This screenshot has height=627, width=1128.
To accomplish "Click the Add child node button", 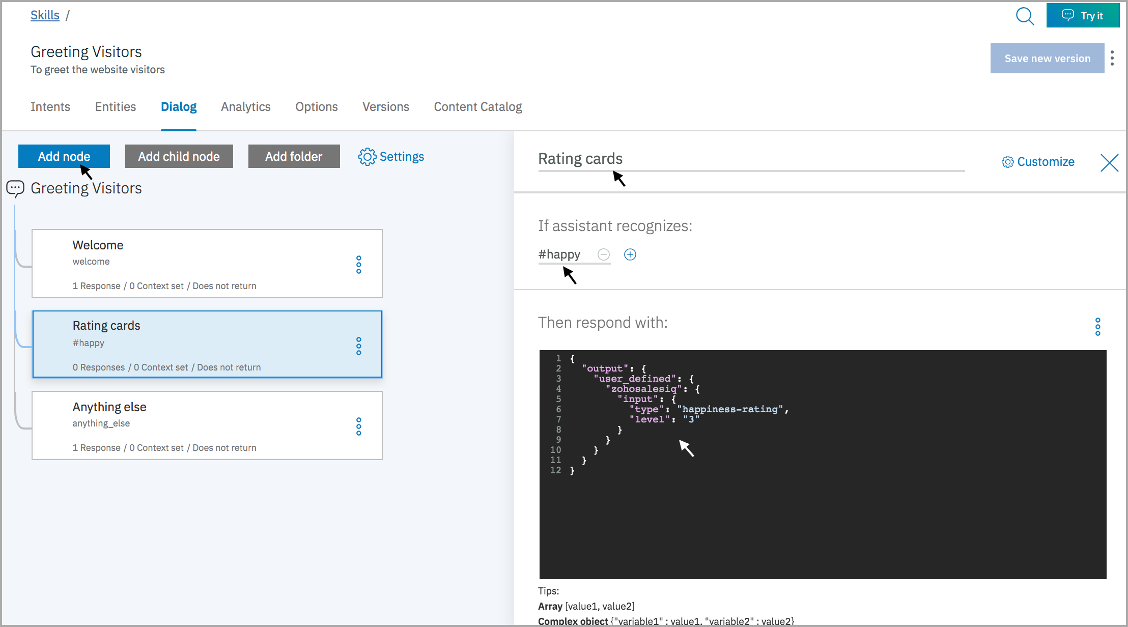I will click(179, 156).
